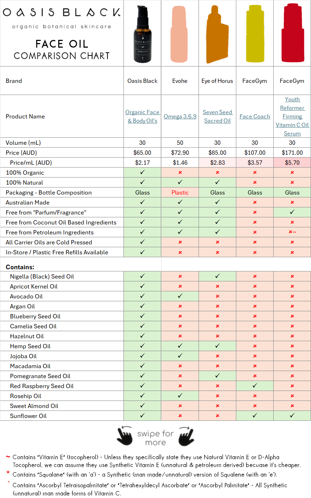The image size is (311, 498).
Task: Open the Face Coach product link
Action: coord(255,116)
